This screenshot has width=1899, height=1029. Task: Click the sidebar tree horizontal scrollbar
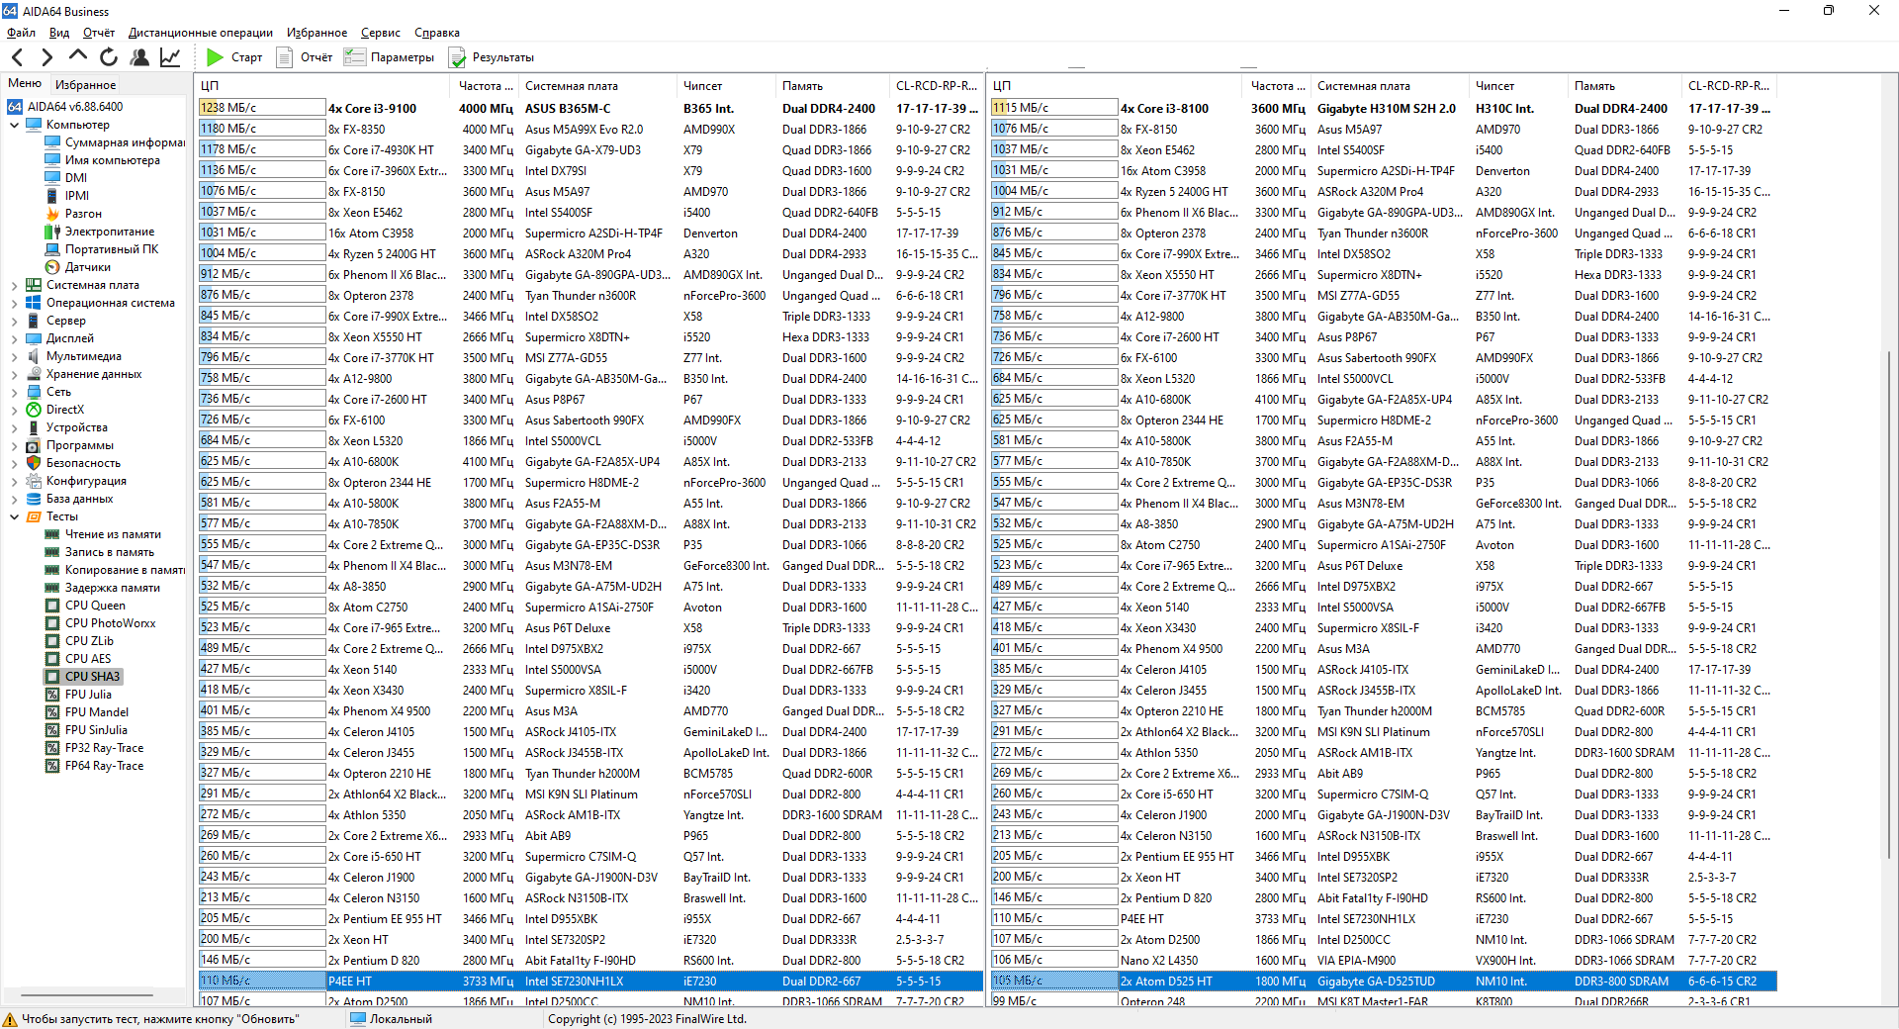click(87, 995)
